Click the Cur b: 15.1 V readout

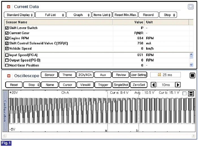click(169, 93)
